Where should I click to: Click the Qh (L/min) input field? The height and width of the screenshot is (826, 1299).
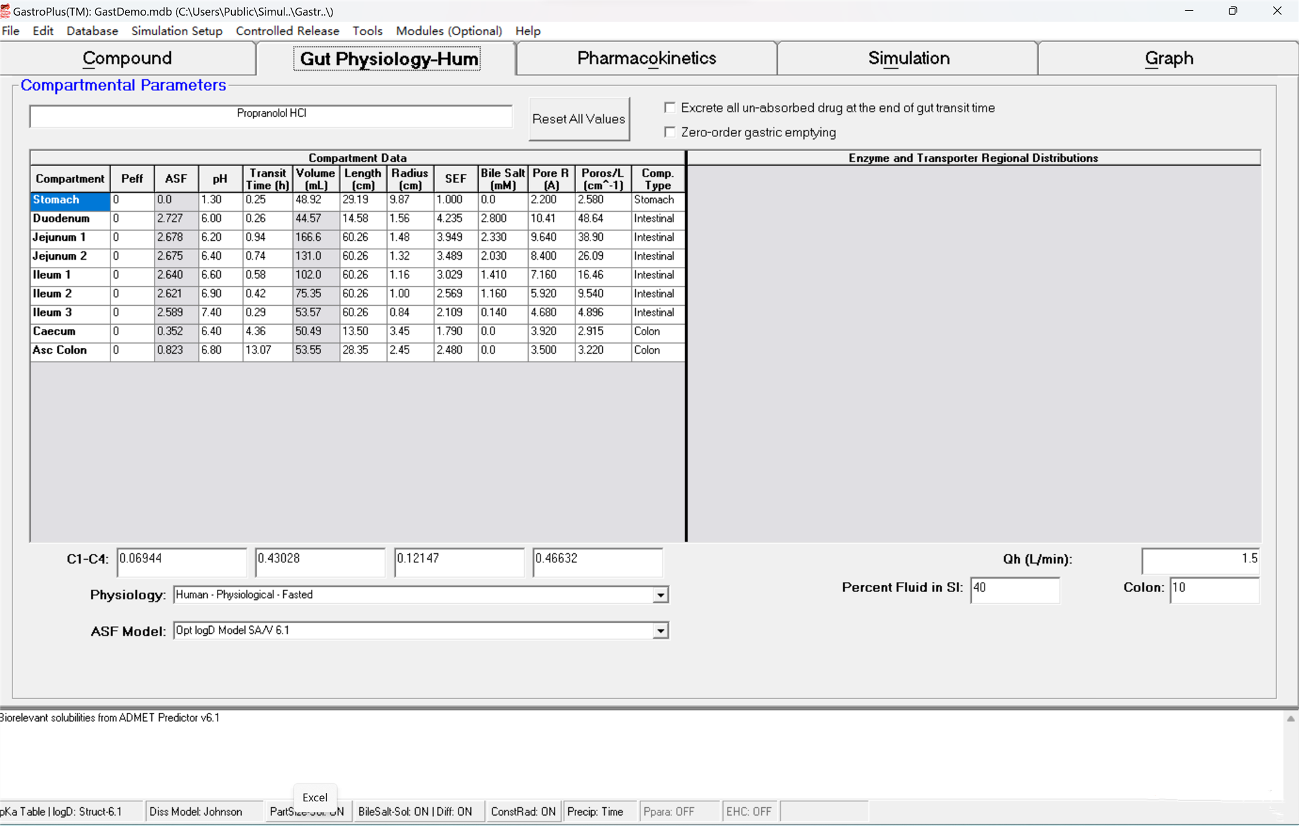pos(1201,561)
